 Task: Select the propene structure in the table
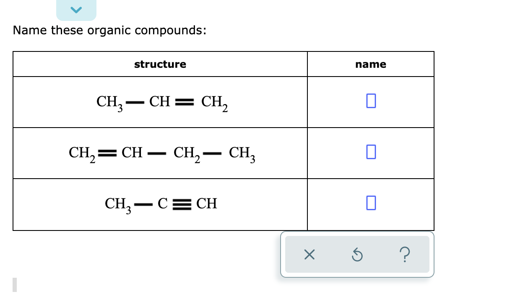click(x=160, y=101)
